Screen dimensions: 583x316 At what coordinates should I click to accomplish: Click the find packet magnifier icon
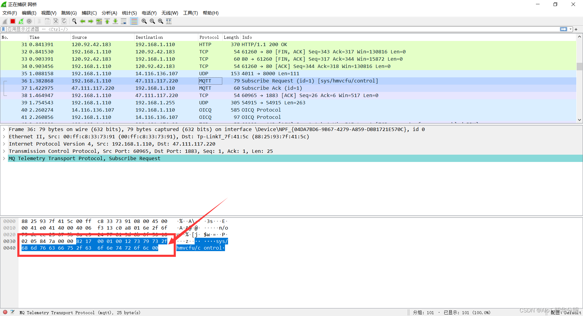click(74, 21)
